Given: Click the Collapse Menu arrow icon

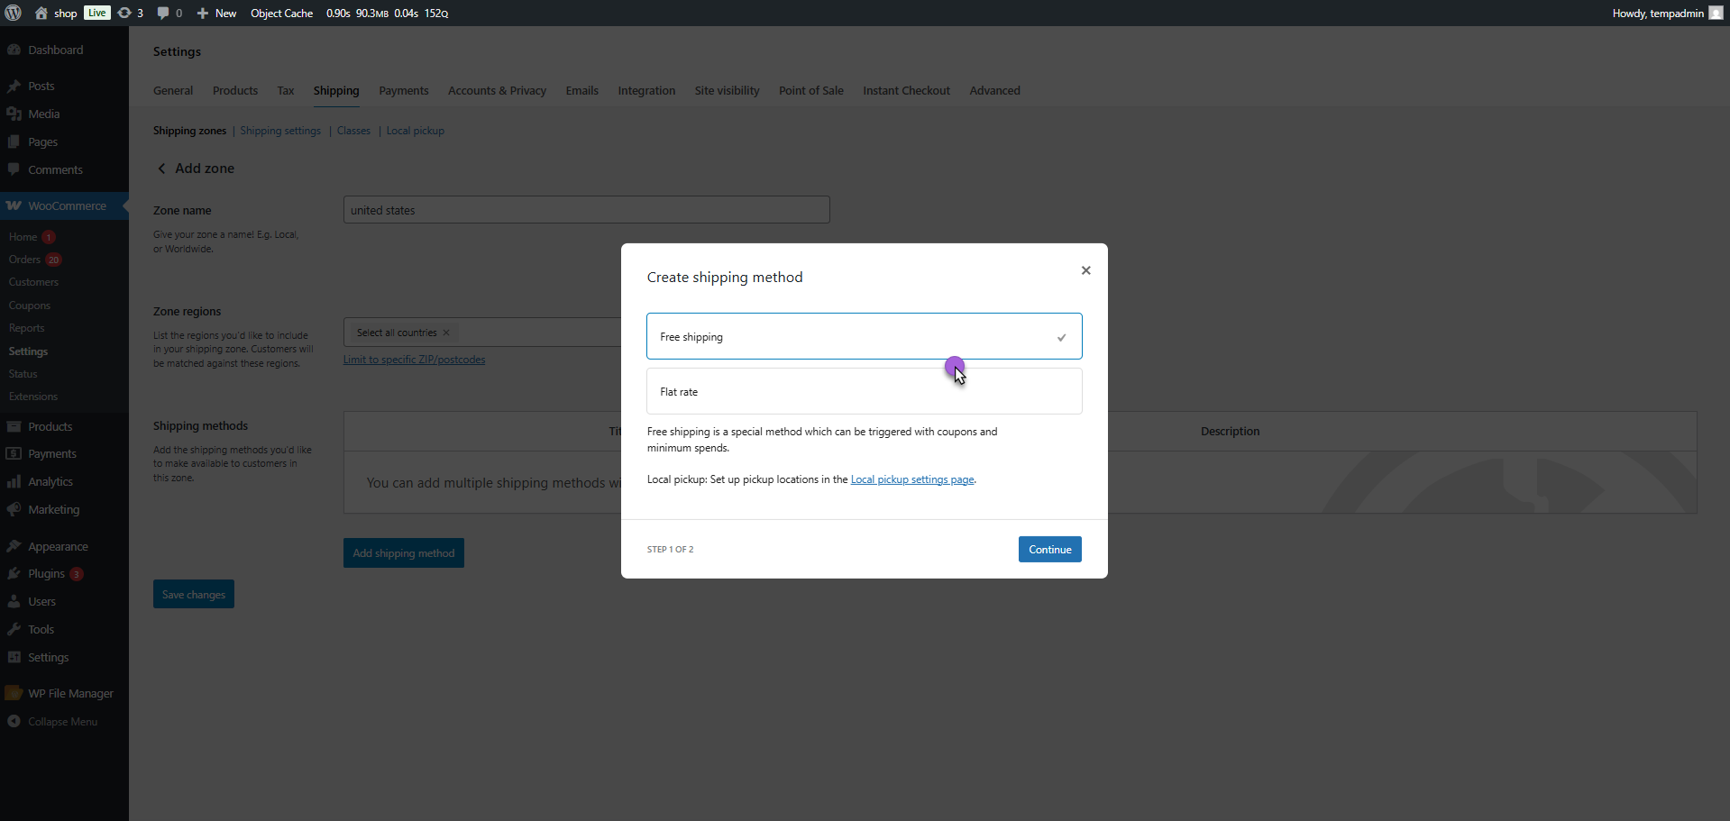Looking at the screenshot, I should point(14,721).
